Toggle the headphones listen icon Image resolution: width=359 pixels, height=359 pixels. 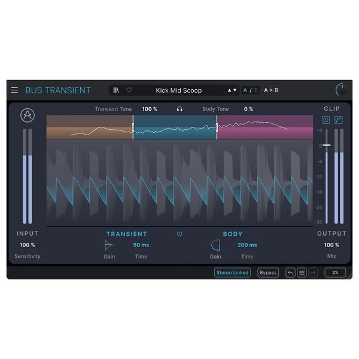click(x=180, y=109)
